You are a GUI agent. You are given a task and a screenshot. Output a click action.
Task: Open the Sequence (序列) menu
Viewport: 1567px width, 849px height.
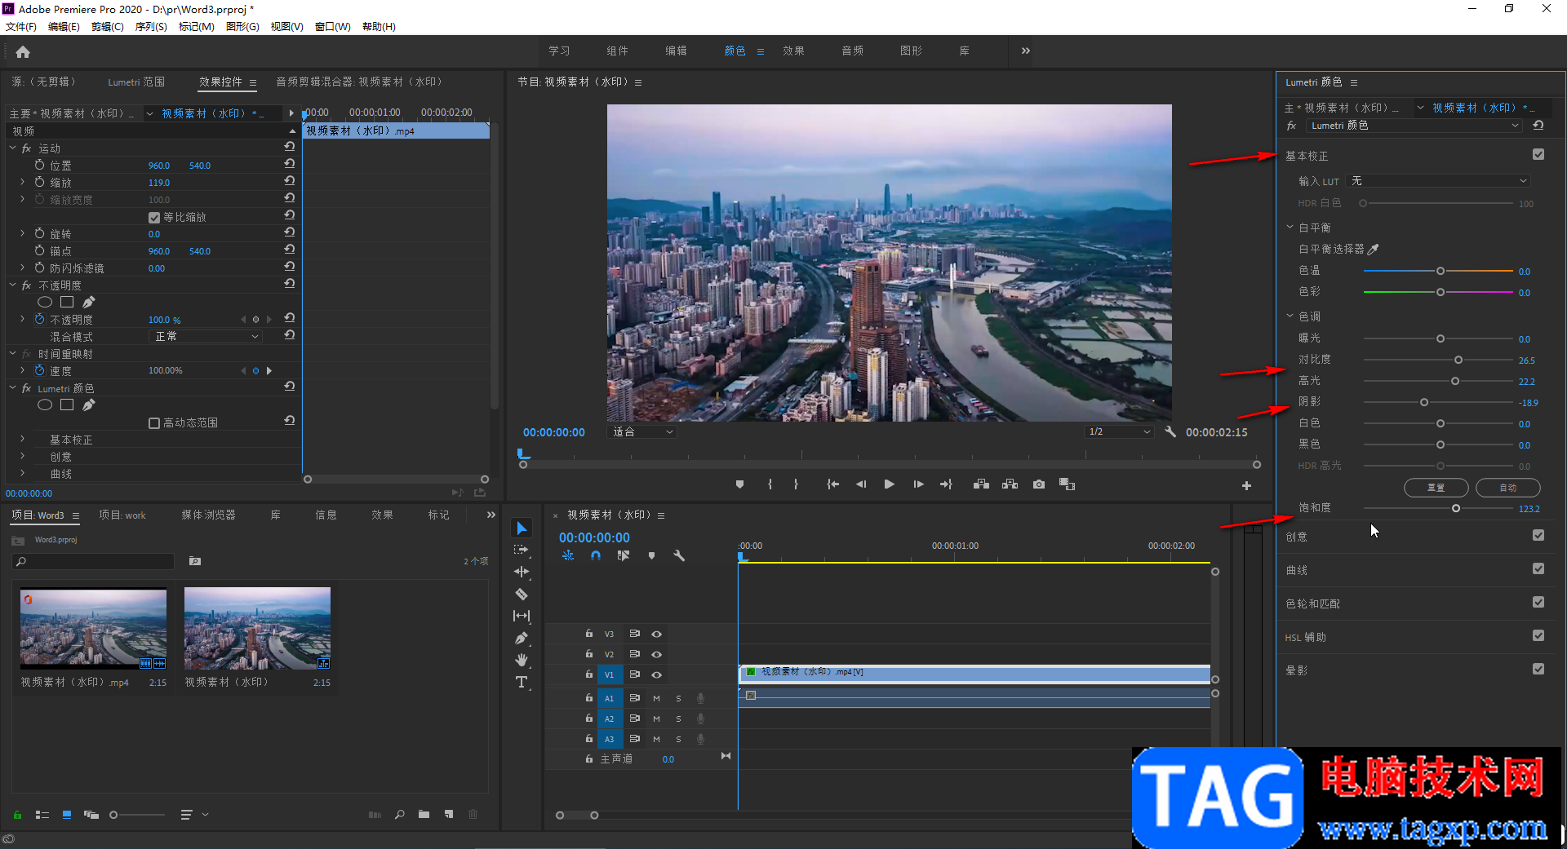point(151,27)
